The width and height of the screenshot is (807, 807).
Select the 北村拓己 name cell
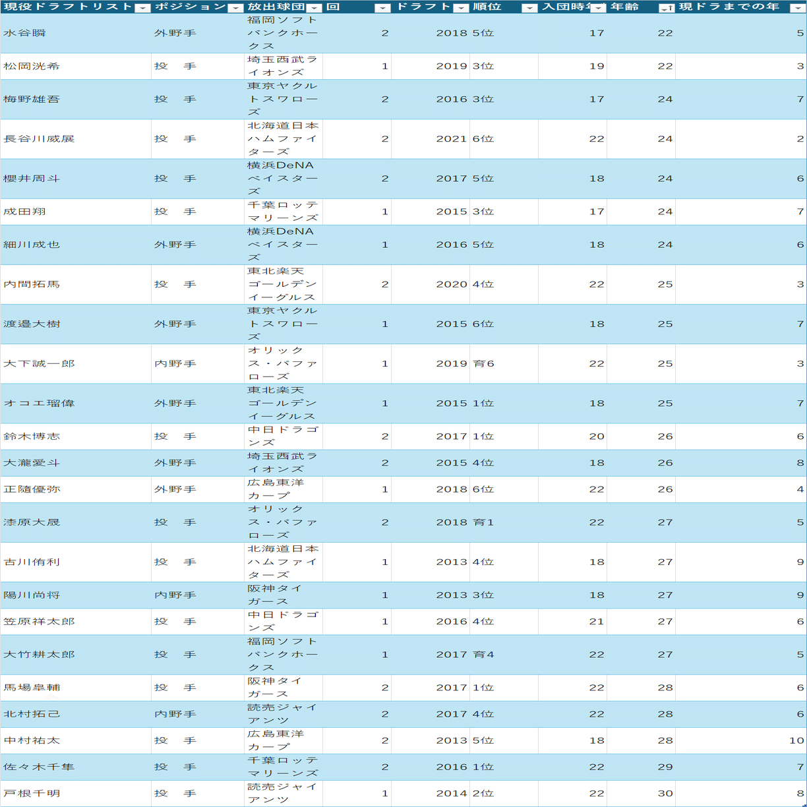point(76,714)
